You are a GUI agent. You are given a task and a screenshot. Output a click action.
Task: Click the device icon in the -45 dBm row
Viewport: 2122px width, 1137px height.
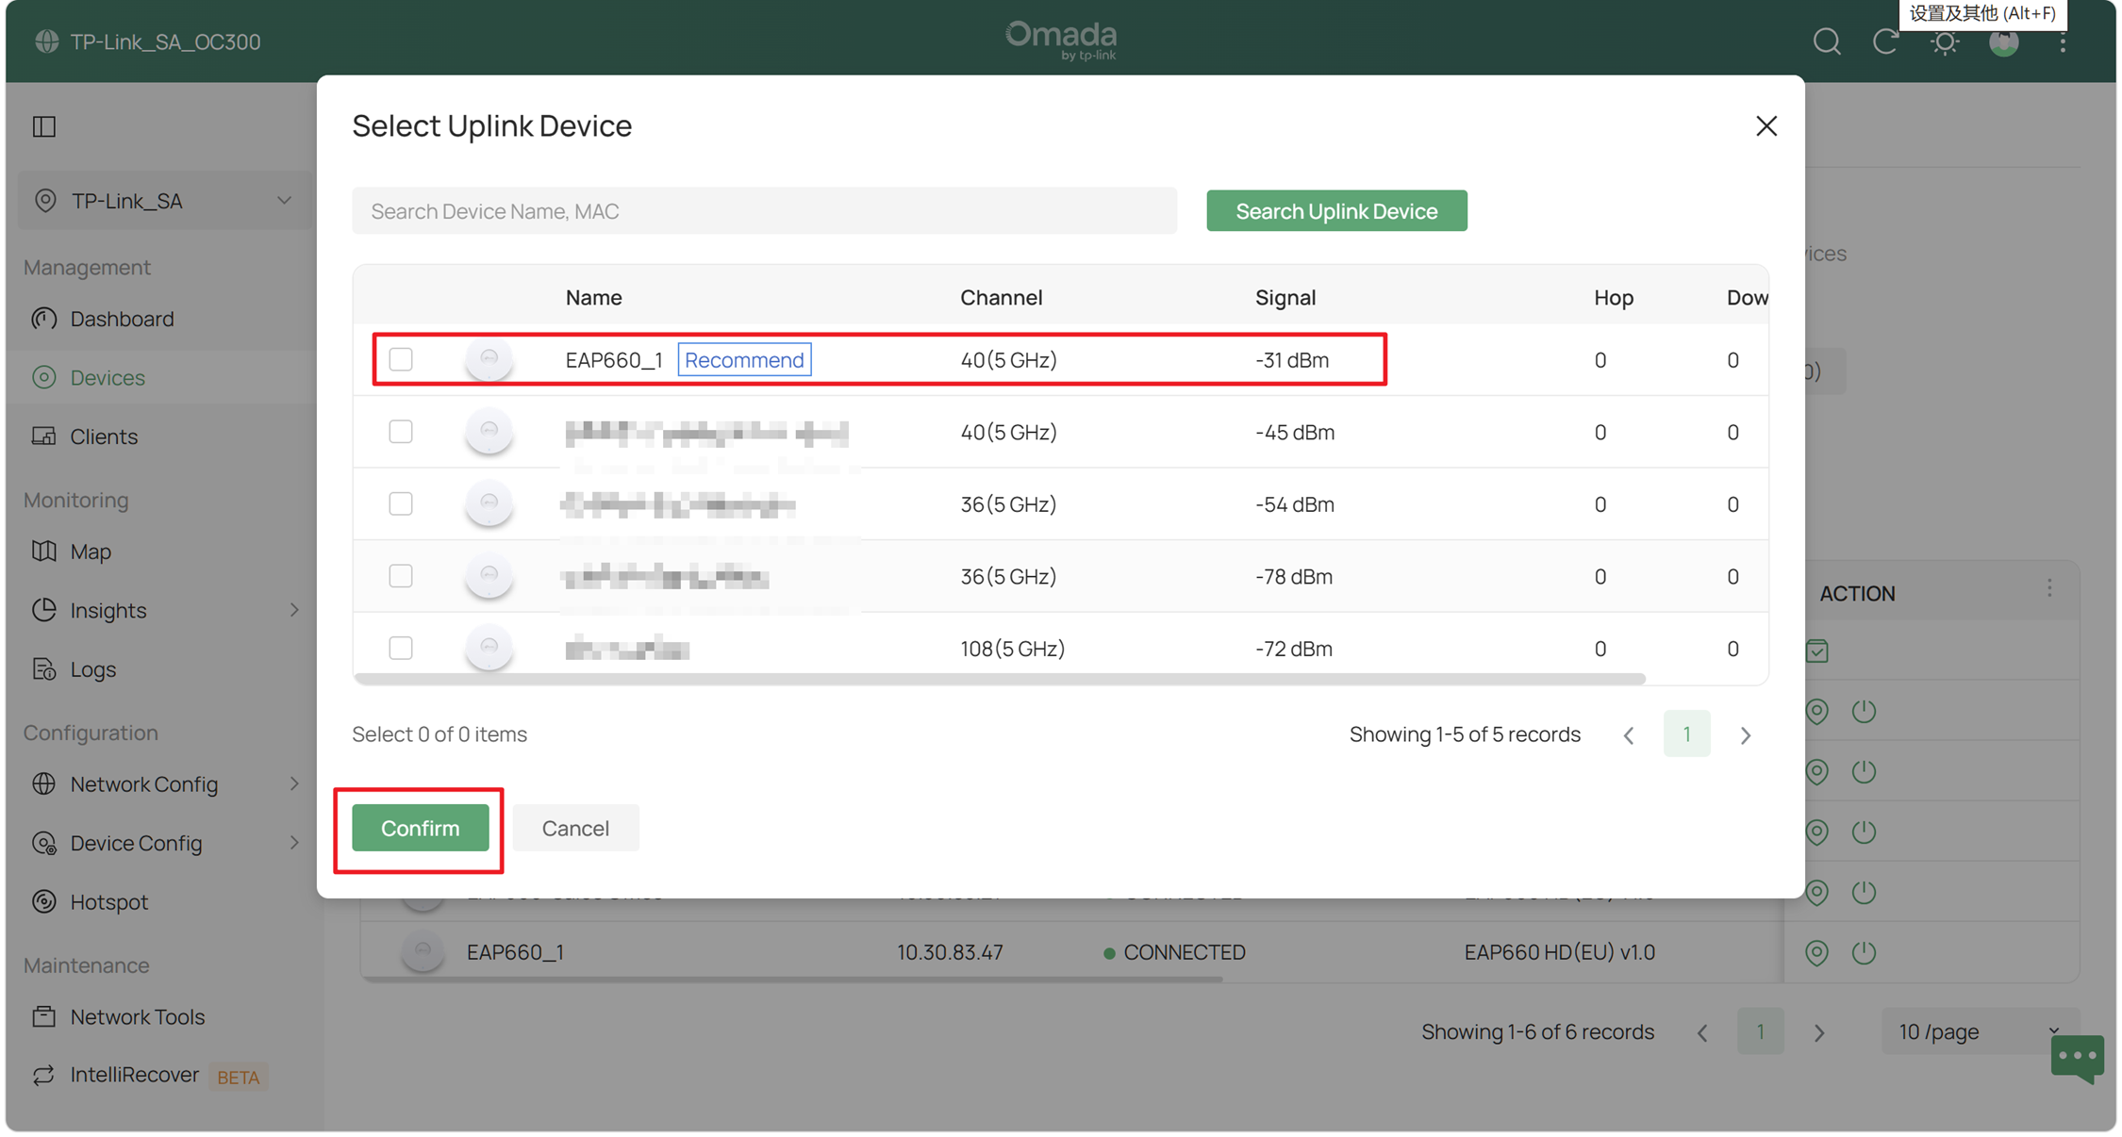(x=489, y=432)
